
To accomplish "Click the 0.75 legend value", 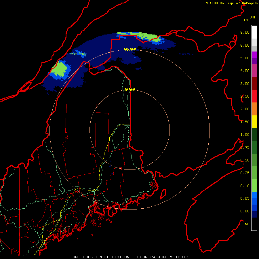I will tap(245, 148).
